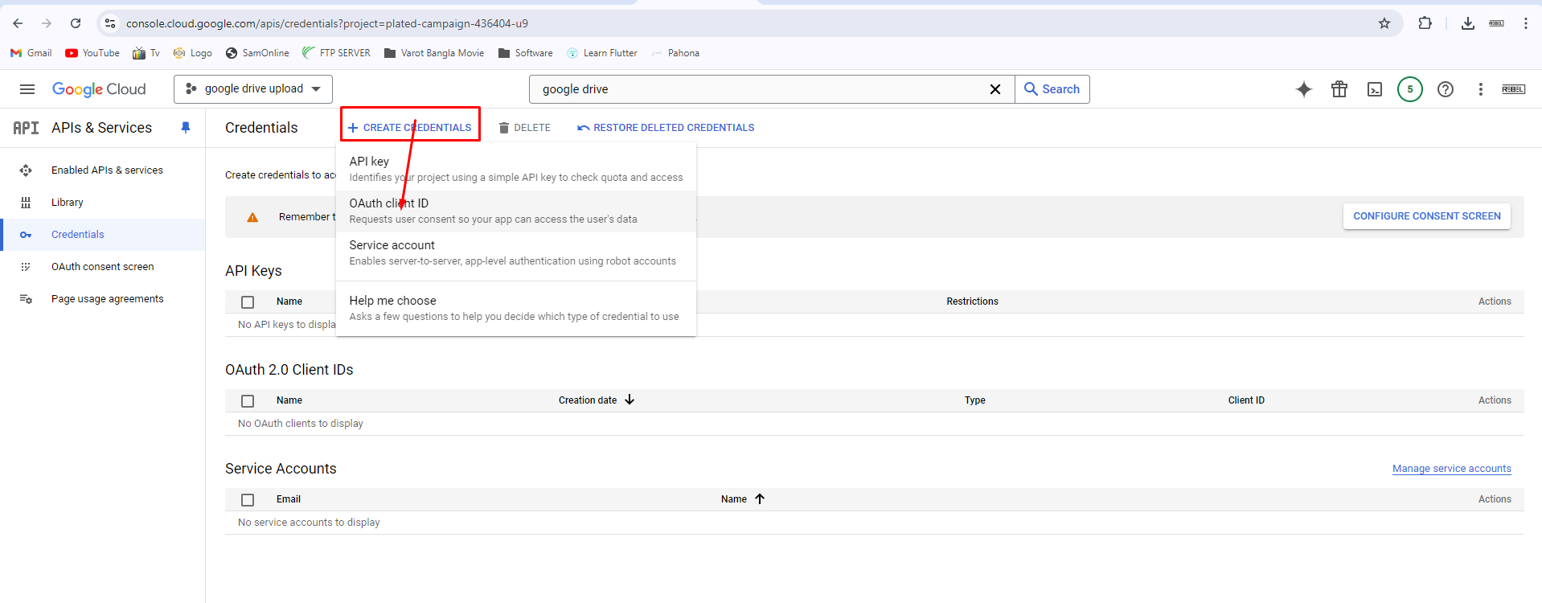Image resolution: width=1542 pixels, height=603 pixels.
Task: Sort service accounts by Name arrow
Action: pyautogui.click(x=760, y=499)
